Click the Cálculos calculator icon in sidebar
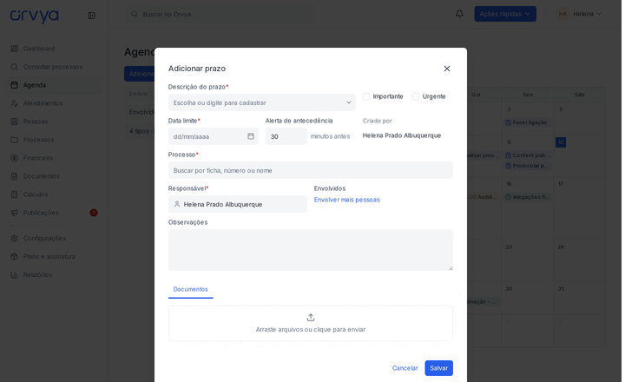The image size is (625, 382). point(15,194)
